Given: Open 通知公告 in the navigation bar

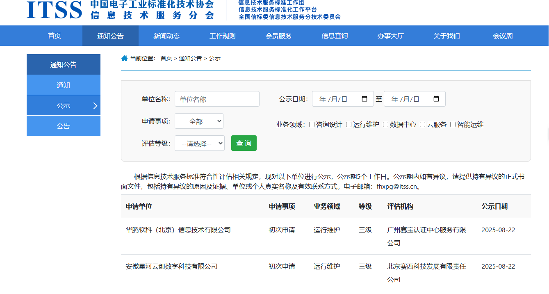Looking at the screenshot, I should coord(110,36).
